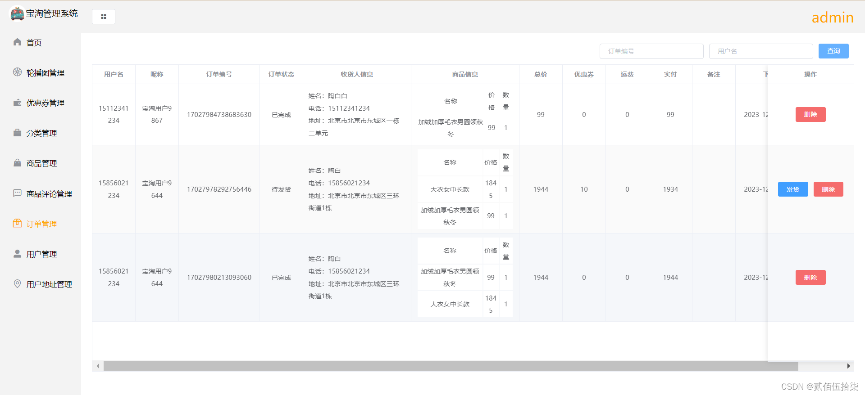Click order number 17027980213093060
The width and height of the screenshot is (865, 395).
pos(219,278)
